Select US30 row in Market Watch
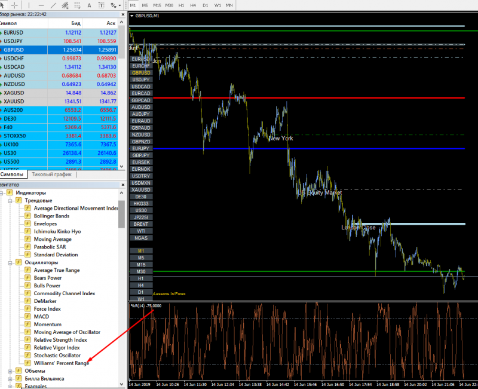This screenshot has height=389, width=478. 59,153
